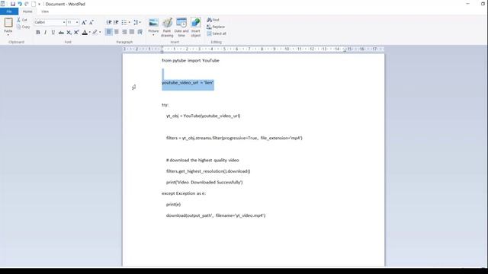Click the 'try:' line in document
This screenshot has height=274, width=488.
165,105
